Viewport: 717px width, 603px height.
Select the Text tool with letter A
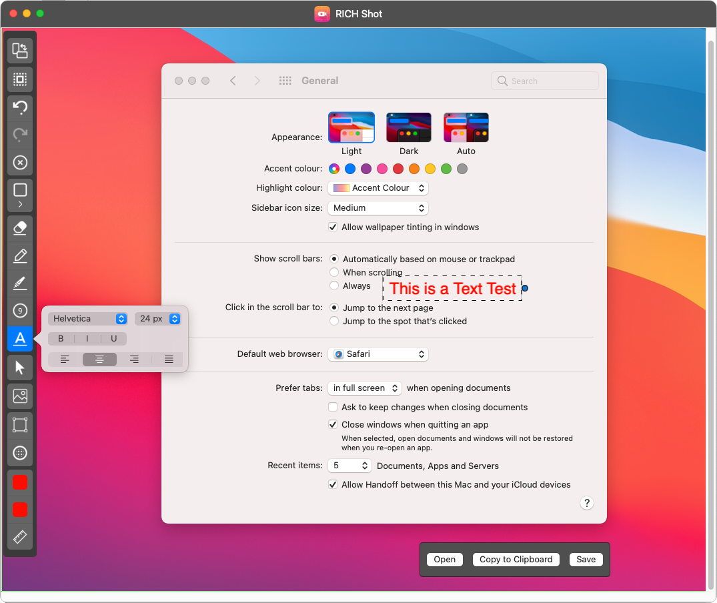point(19,339)
